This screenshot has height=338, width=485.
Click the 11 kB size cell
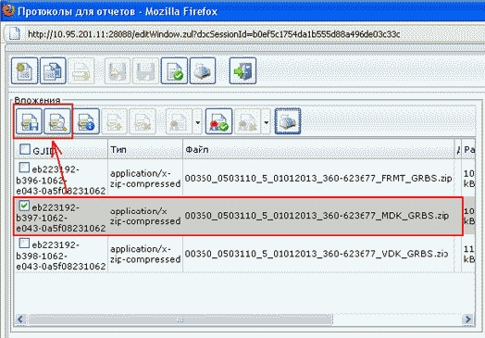click(469, 254)
